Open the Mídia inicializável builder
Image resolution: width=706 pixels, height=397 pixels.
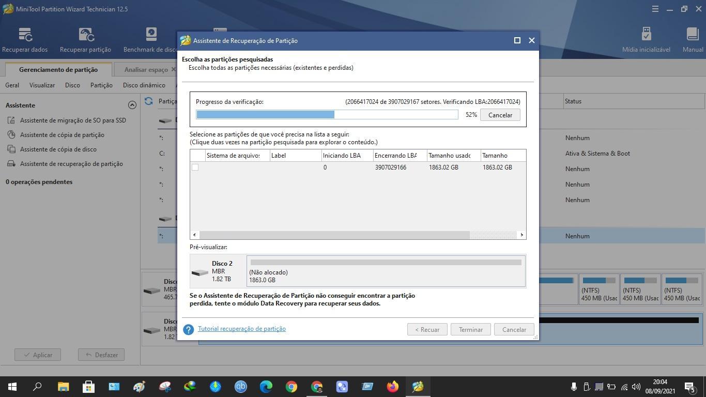click(646, 40)
